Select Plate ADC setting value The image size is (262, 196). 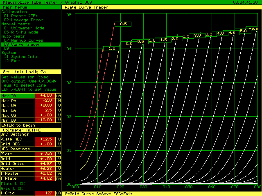[46, 139]
